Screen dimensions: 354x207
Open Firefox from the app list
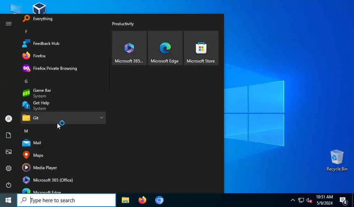[x=63, y=56]
